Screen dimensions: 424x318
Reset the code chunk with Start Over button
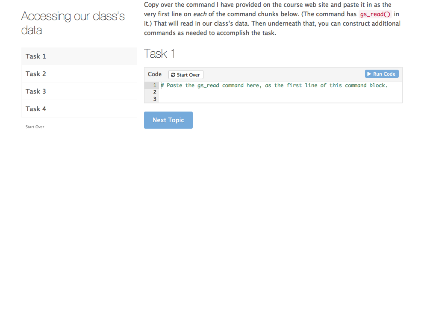(x=186, y=75)
